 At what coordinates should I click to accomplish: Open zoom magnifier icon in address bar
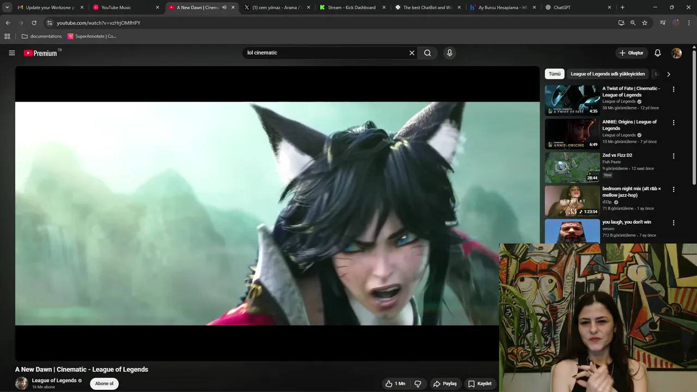(x=633, y=23)
